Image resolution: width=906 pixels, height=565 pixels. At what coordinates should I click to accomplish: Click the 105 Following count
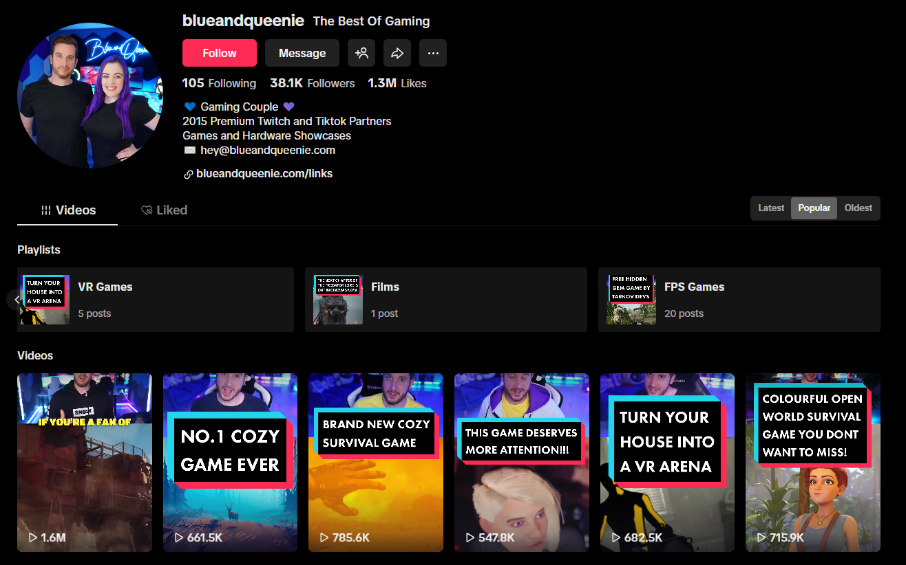[x=219, y=83]
